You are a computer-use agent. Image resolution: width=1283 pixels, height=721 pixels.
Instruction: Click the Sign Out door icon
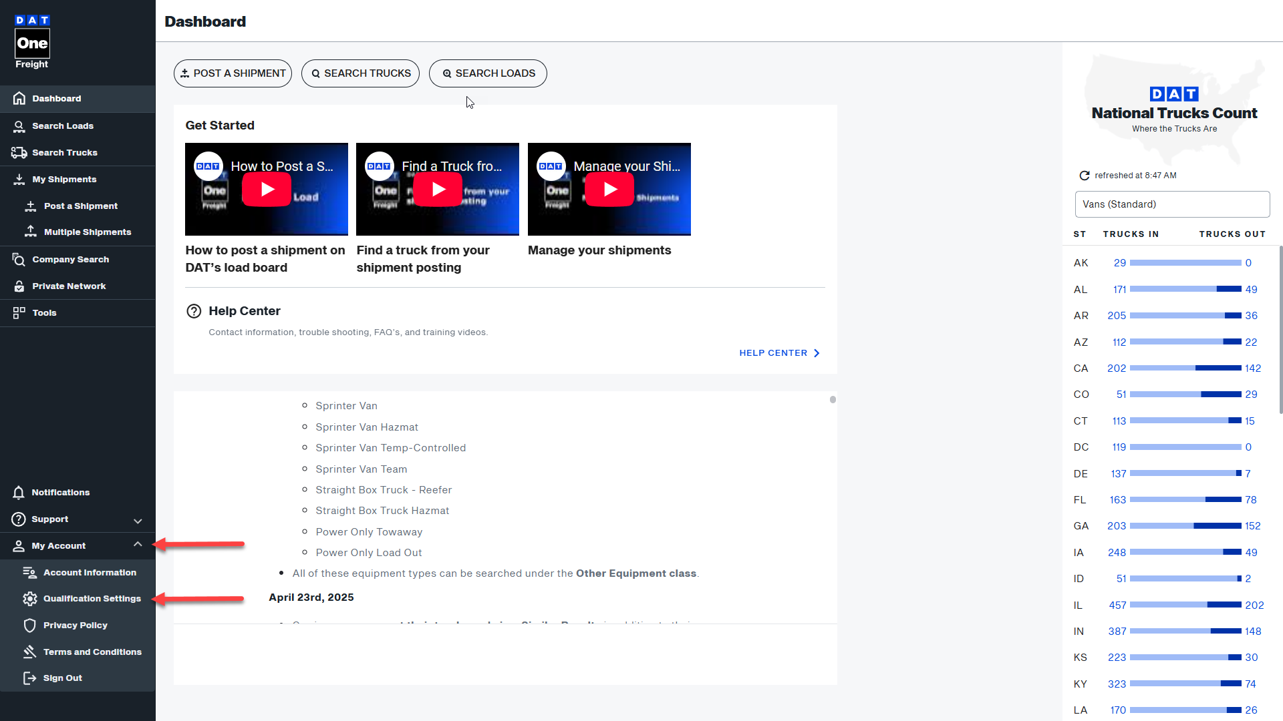coord(30,678)
